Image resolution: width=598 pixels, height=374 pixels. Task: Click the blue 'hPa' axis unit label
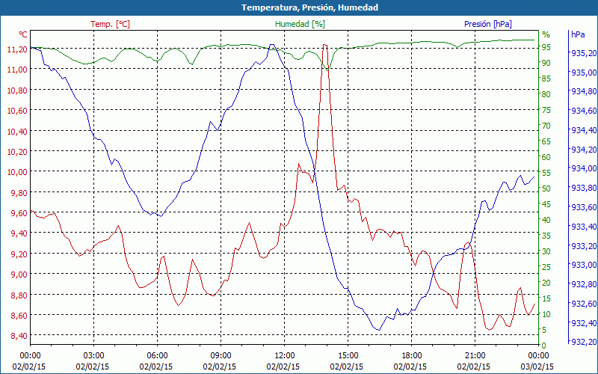tap(578, 34)
